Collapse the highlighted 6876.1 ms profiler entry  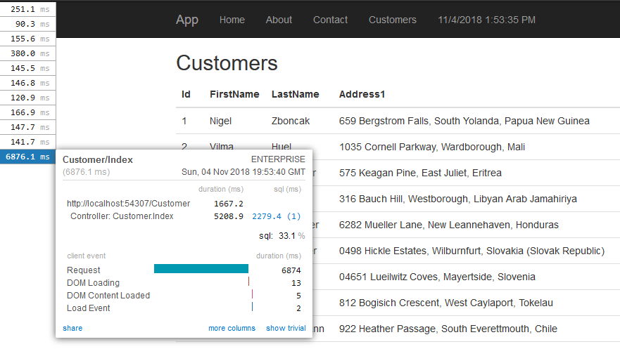[27, 157]
